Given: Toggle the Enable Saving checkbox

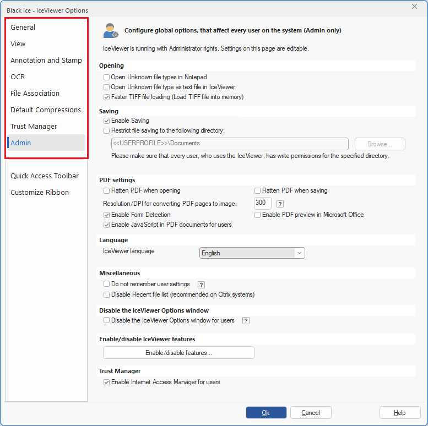Looking at the screenshot, I should point(106,121).
